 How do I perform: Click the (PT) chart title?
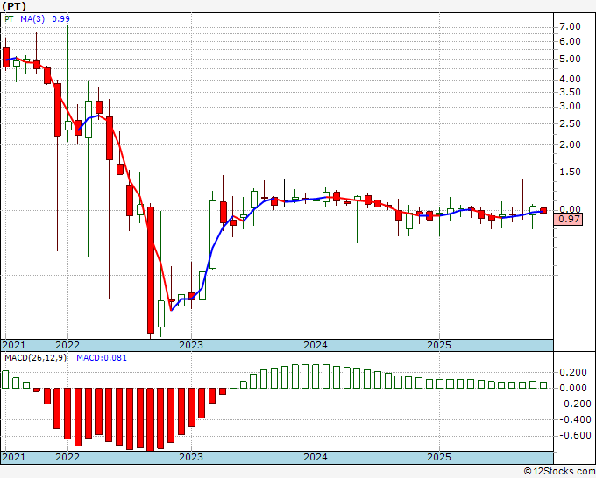(14, 6)
